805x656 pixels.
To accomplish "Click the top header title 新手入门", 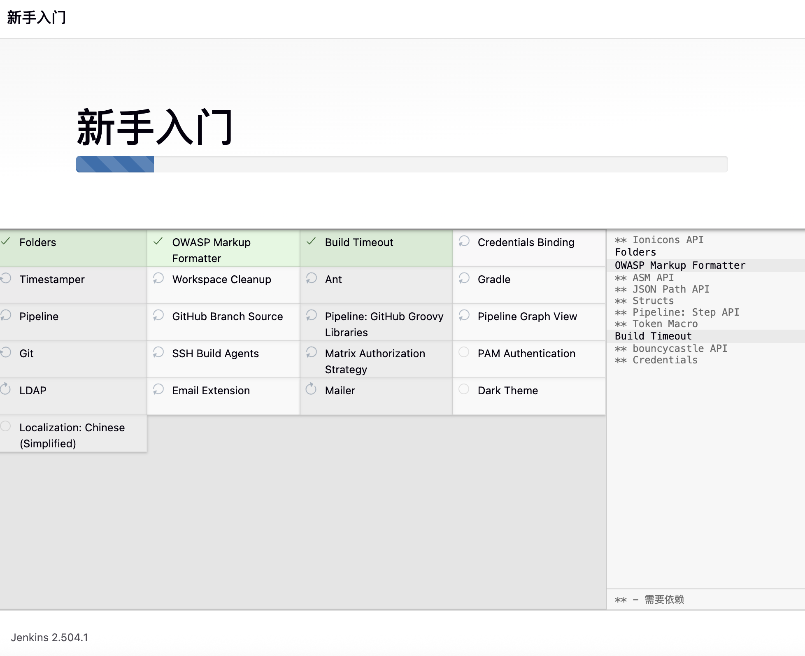I will point(37,18).
